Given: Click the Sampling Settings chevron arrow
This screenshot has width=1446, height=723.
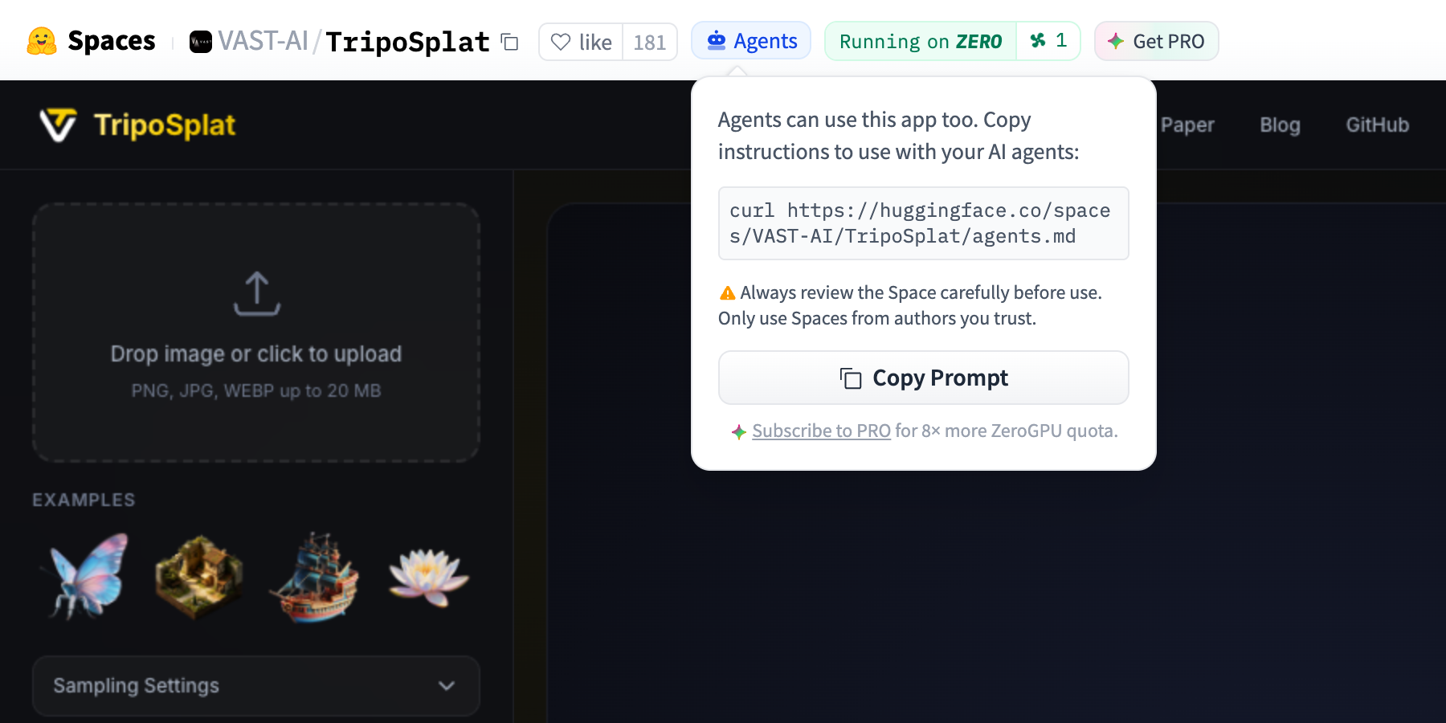Looking at the screenshot, I should coord(447,686).
